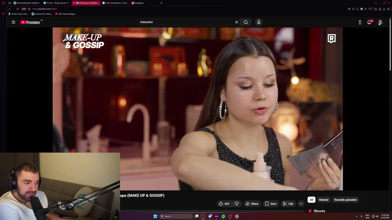The image size is (392, 220).
Task: Open the ENG SKQ language switcher
Action: 367,216
